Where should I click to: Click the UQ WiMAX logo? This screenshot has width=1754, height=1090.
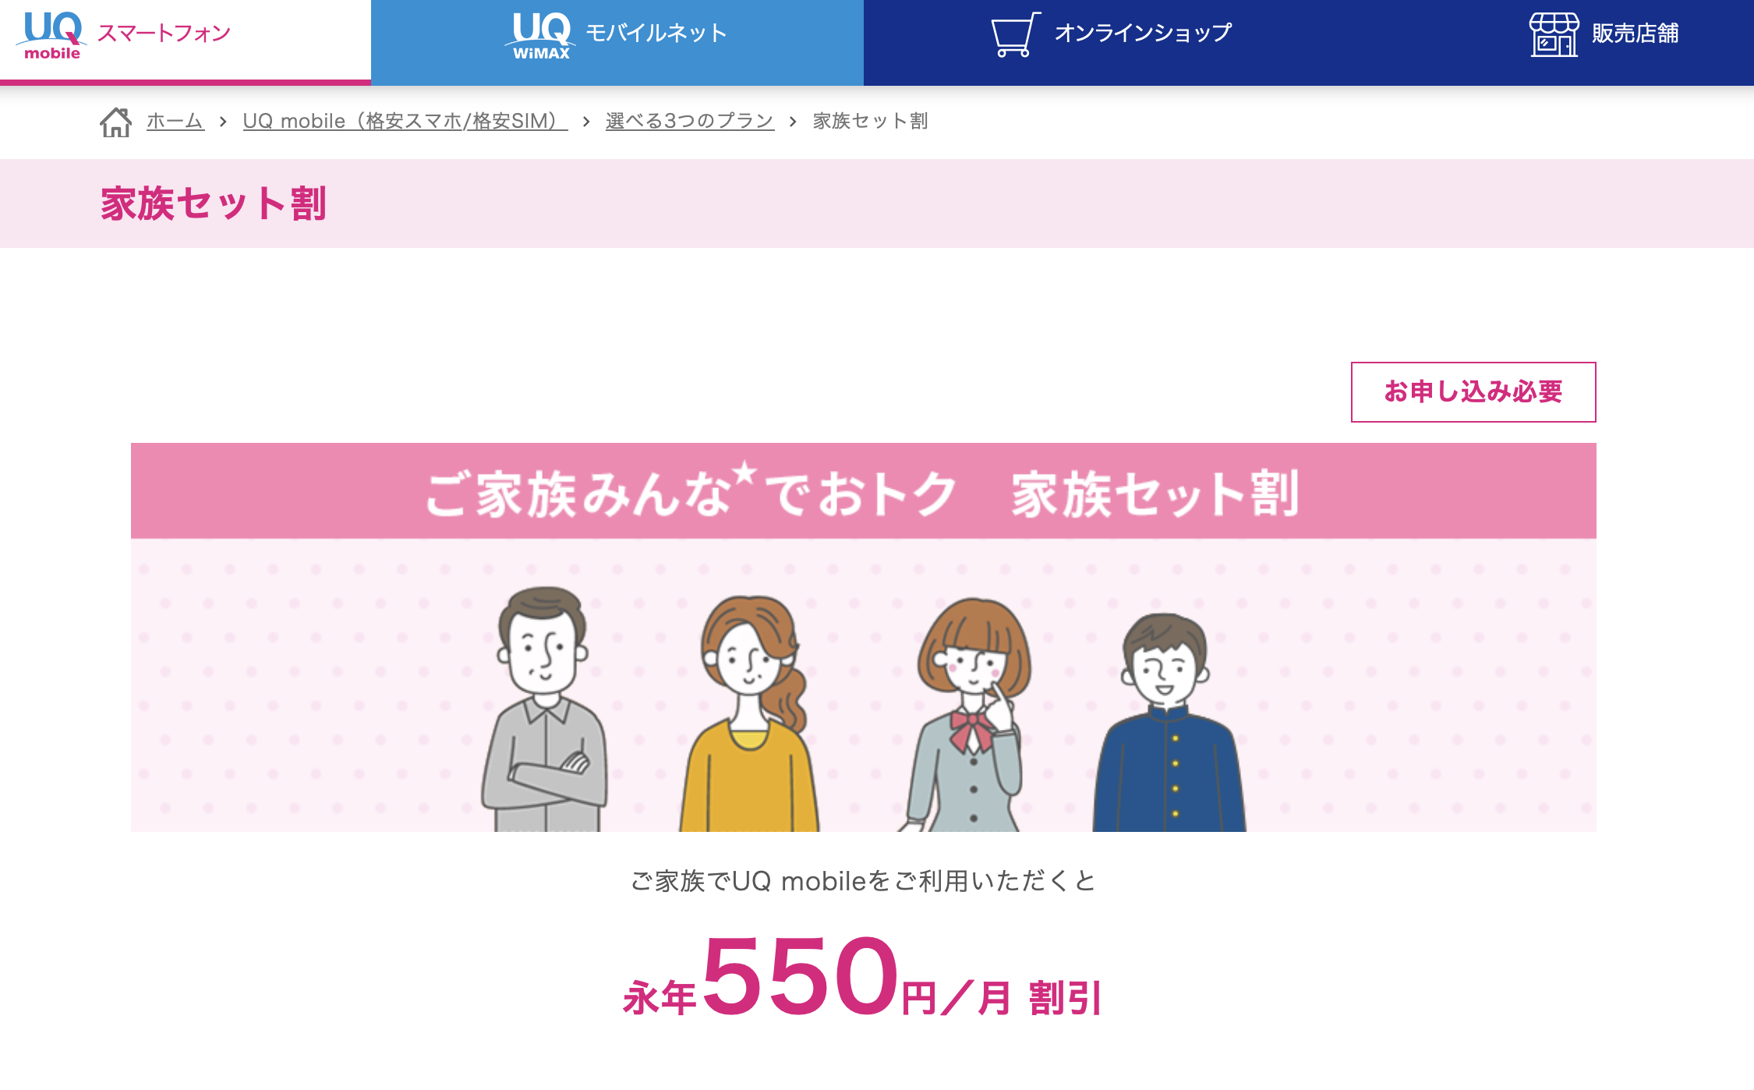[x=541, y=35]
